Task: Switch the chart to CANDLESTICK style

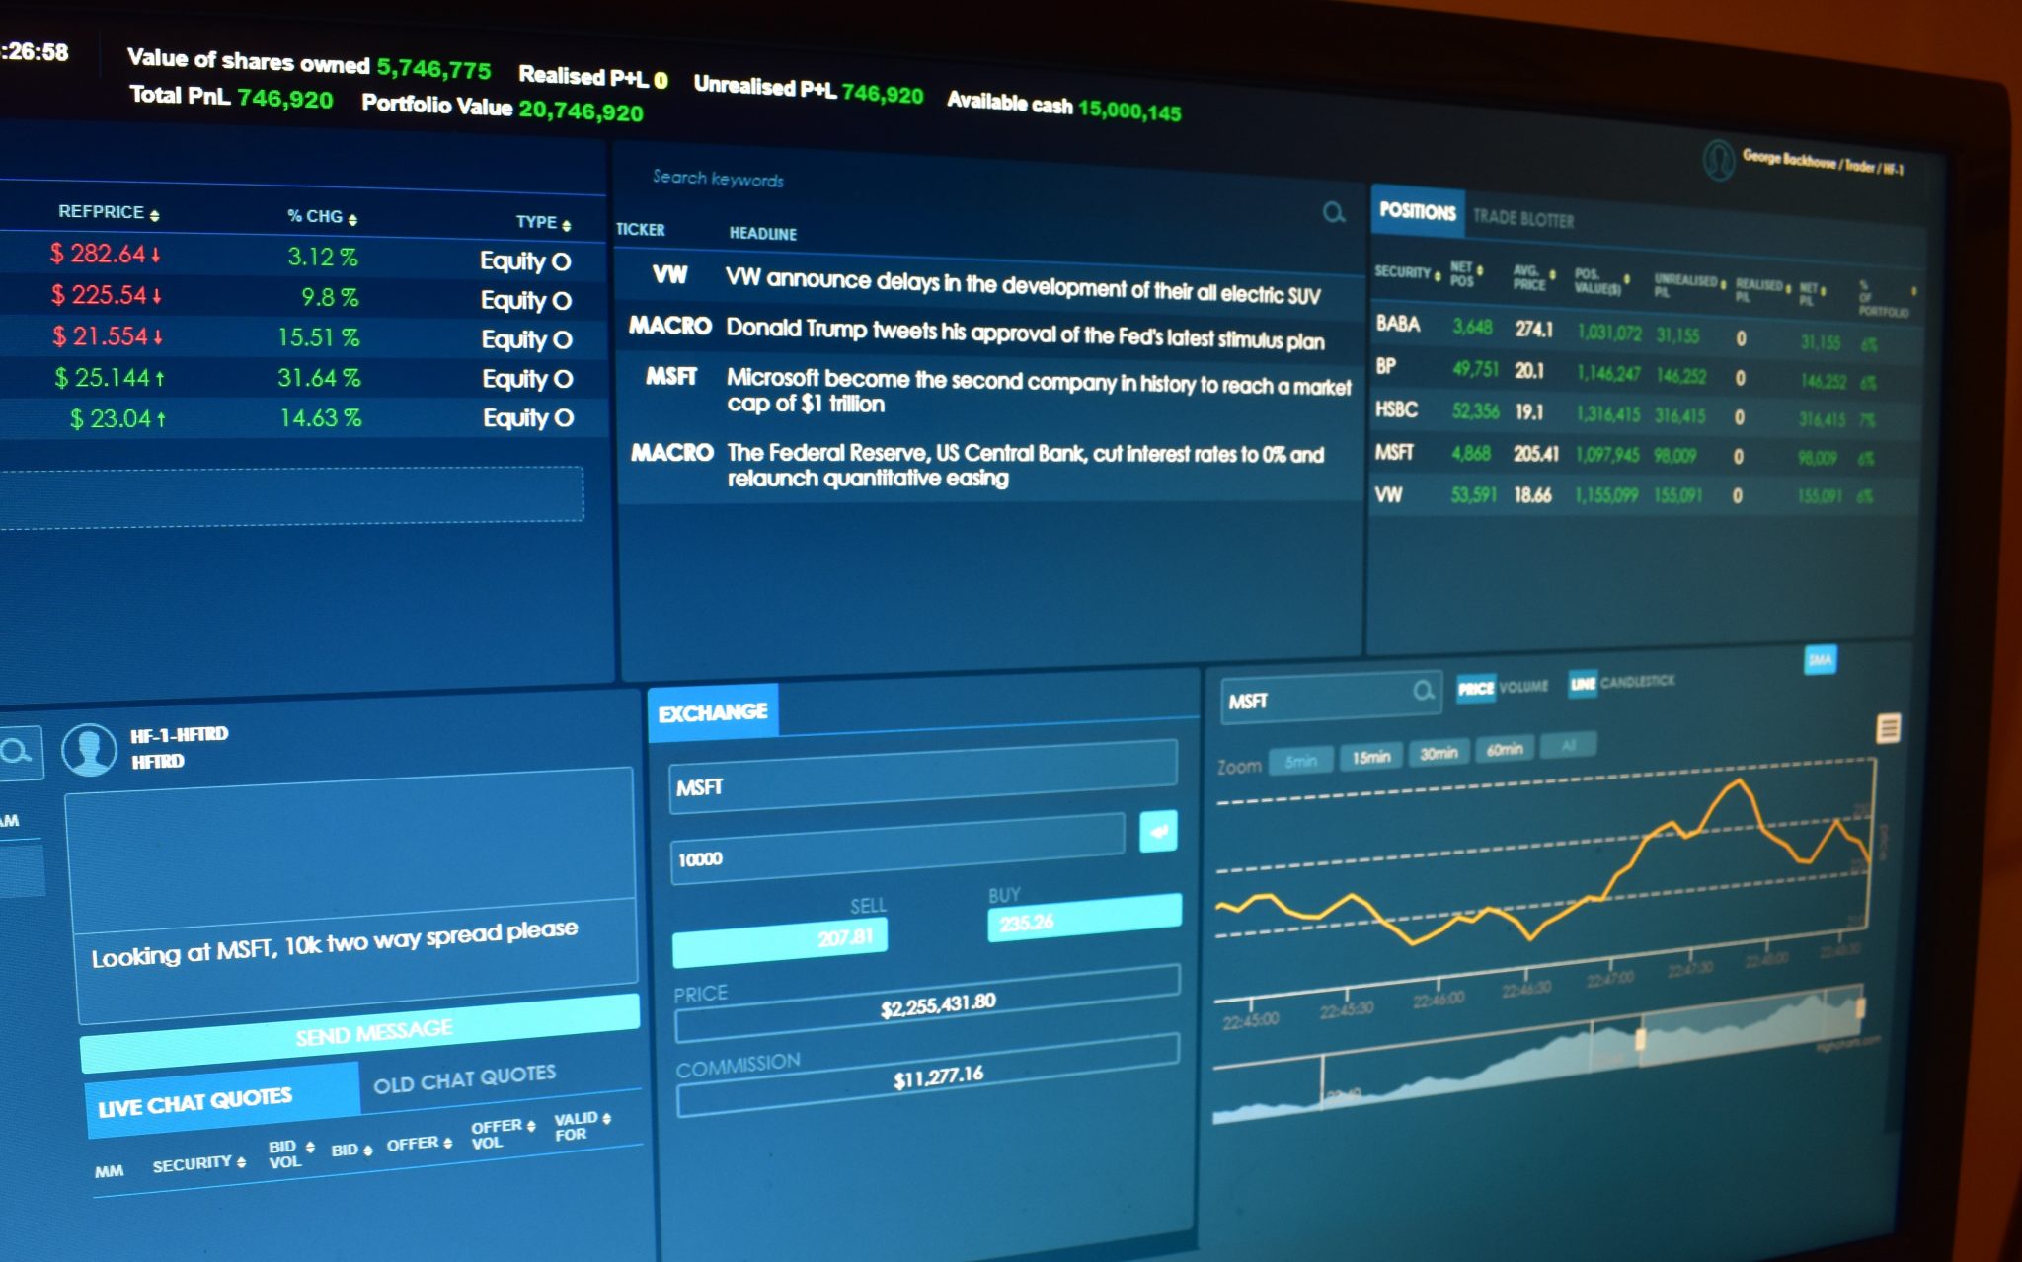Action: pos(1638,681)
